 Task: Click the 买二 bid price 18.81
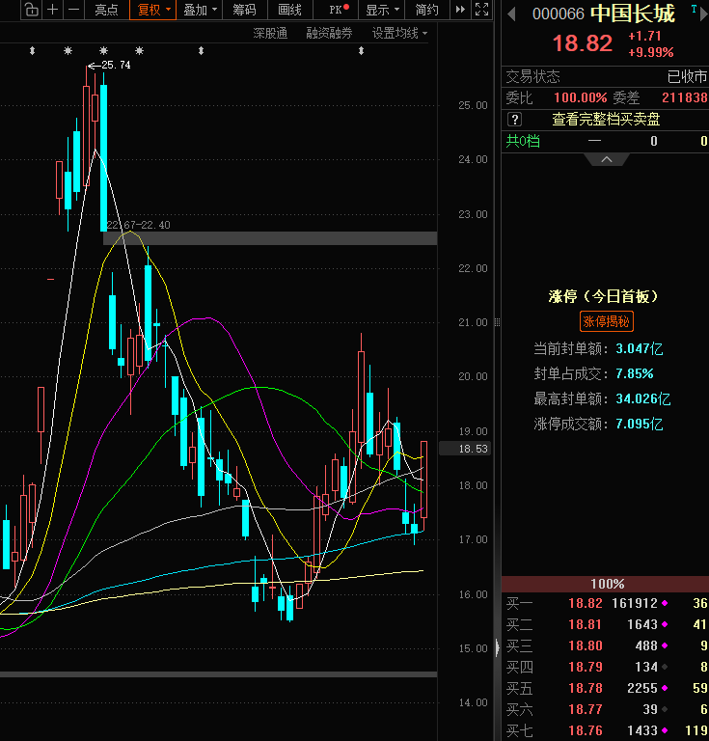586,625
